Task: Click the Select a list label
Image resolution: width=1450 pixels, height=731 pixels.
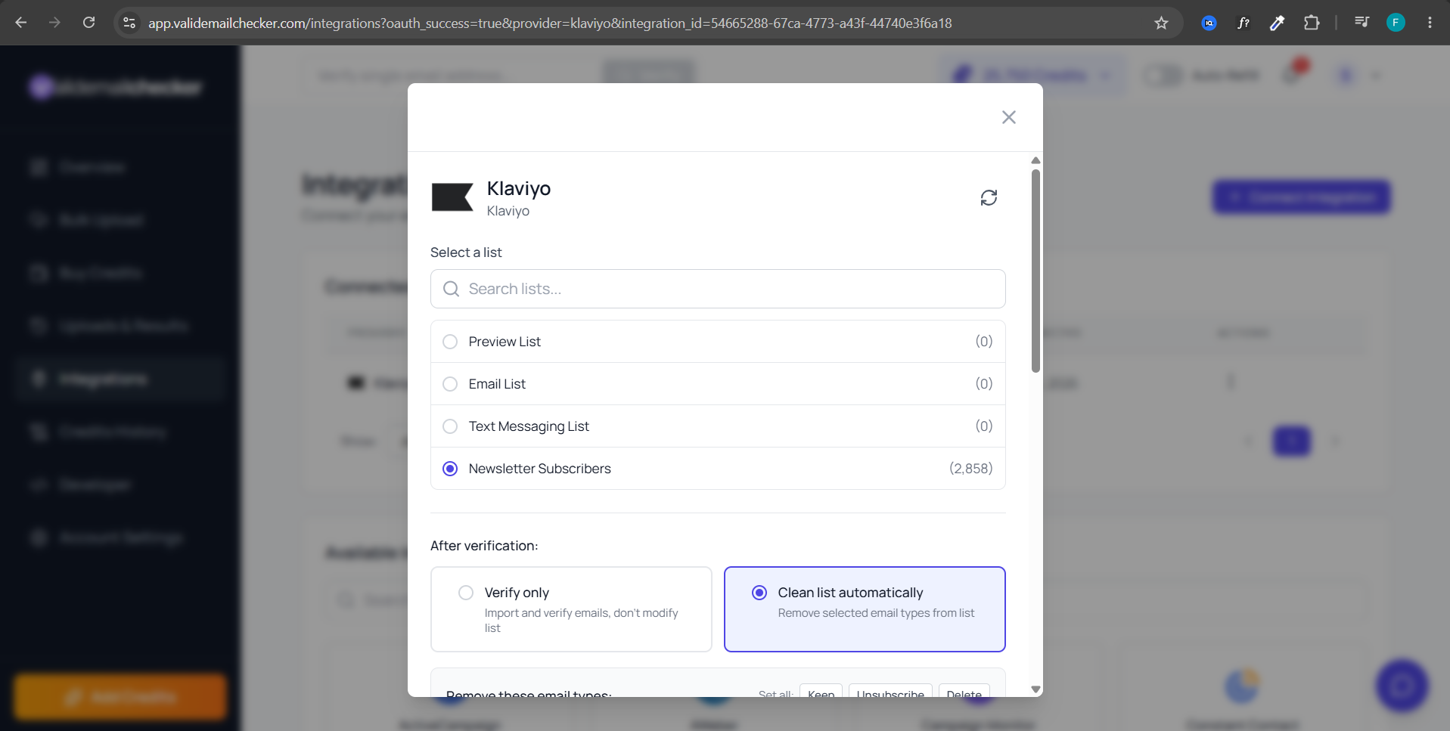Action: (466, 252)
